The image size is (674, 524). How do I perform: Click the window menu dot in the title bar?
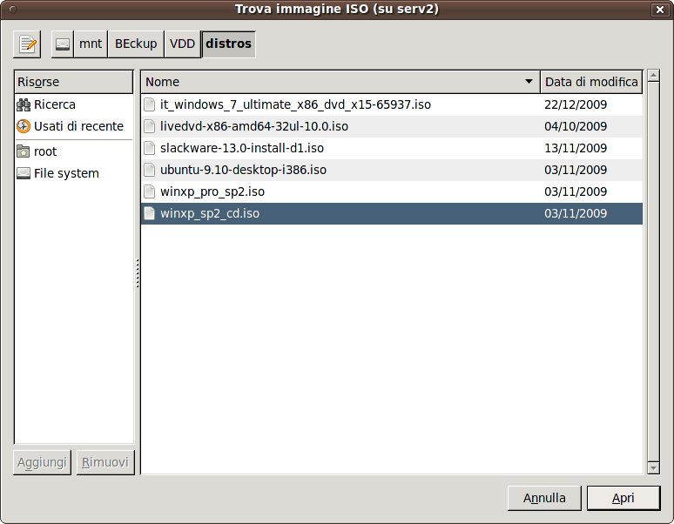coord(13,9)
